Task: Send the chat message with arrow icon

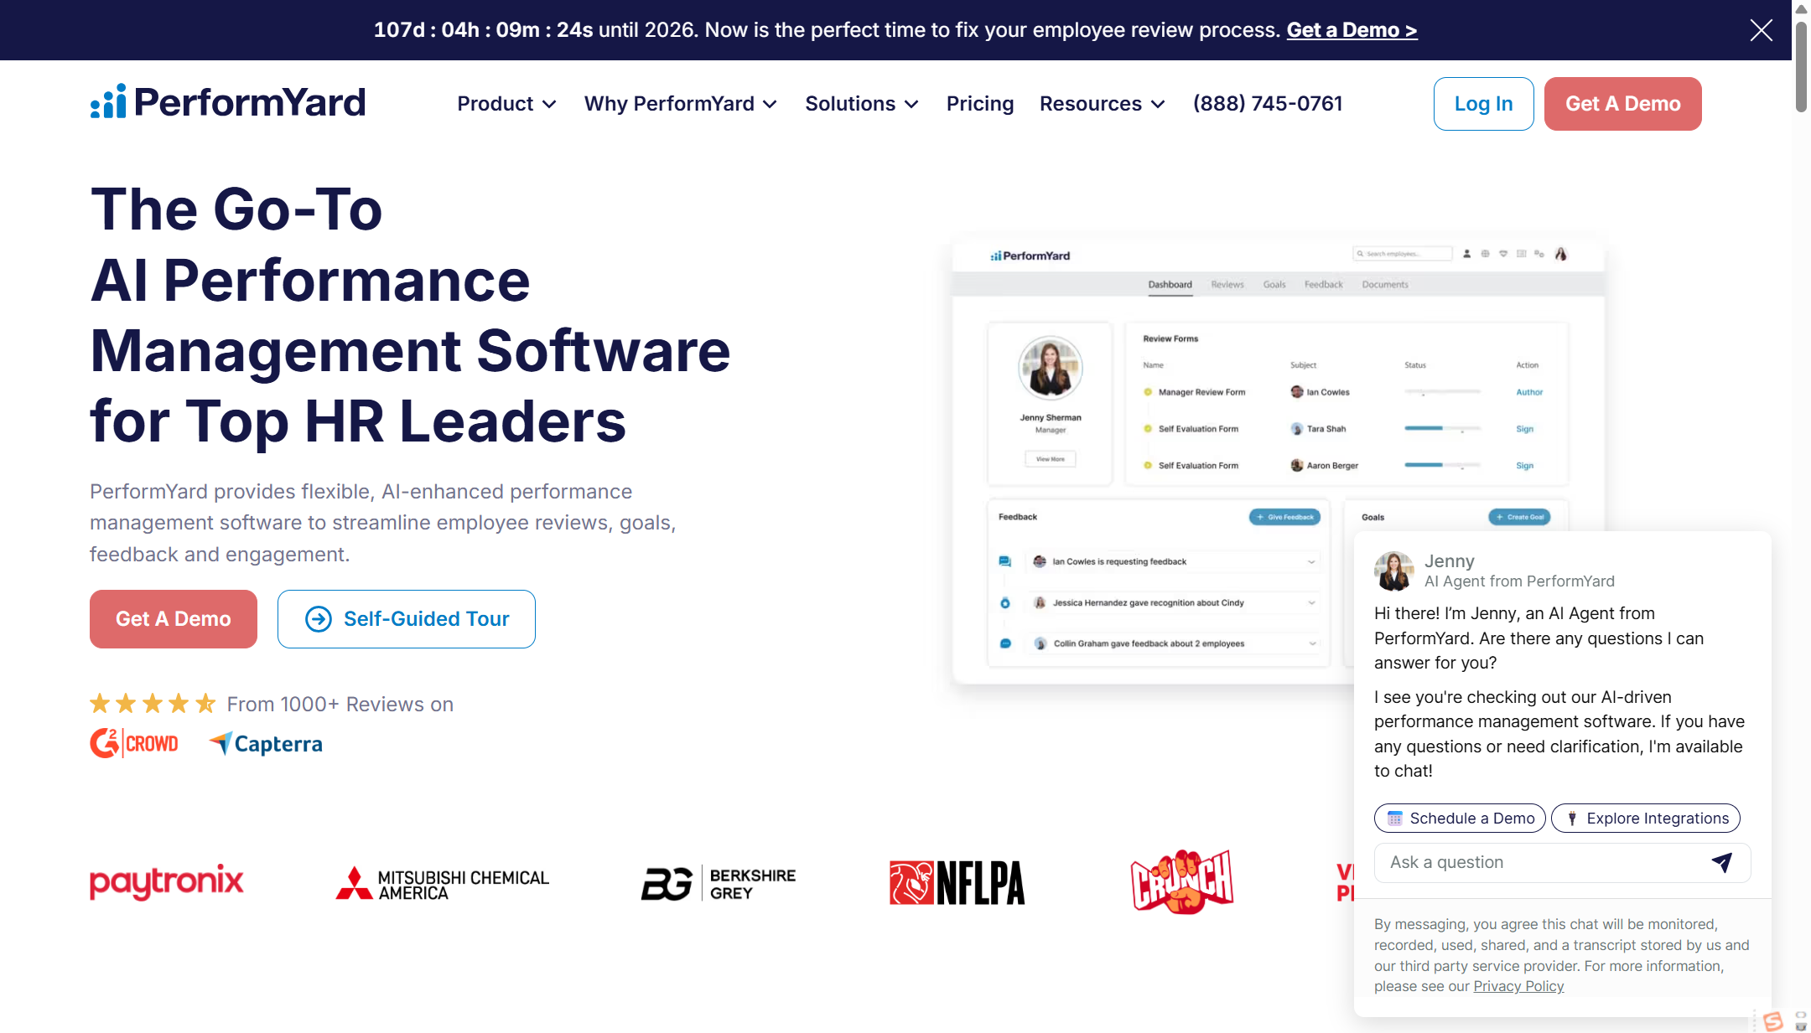Action: tap(1721, 862)
